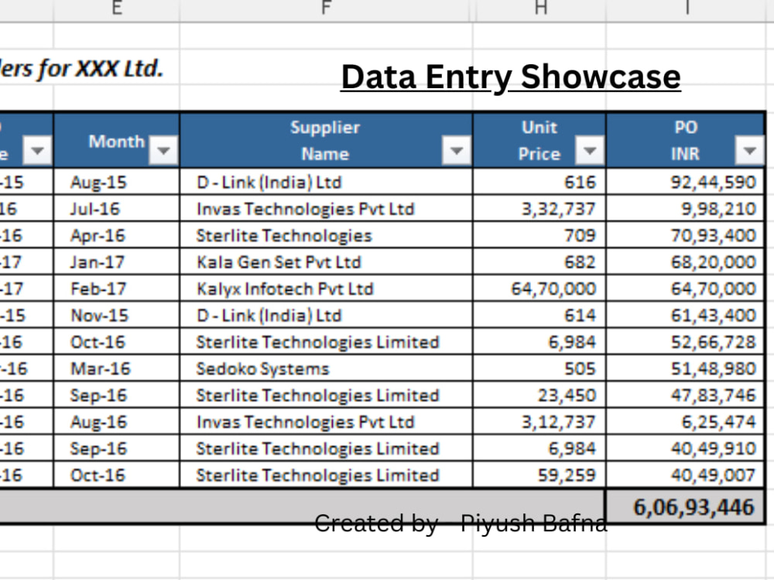The height and width of the screenshot is (580, 774).
Task: Open the PO INR filter dropdown
Action: (749, 150)
